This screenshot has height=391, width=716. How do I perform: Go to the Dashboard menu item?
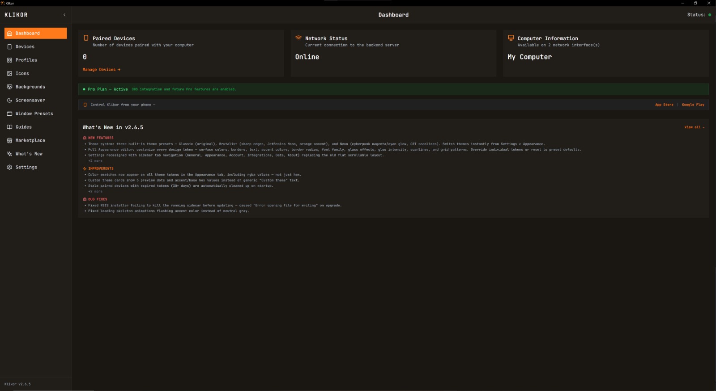click(x=36, y=33)
